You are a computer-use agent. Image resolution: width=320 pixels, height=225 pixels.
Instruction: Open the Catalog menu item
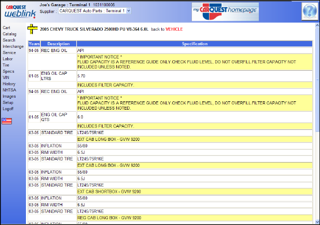point(9,34)
